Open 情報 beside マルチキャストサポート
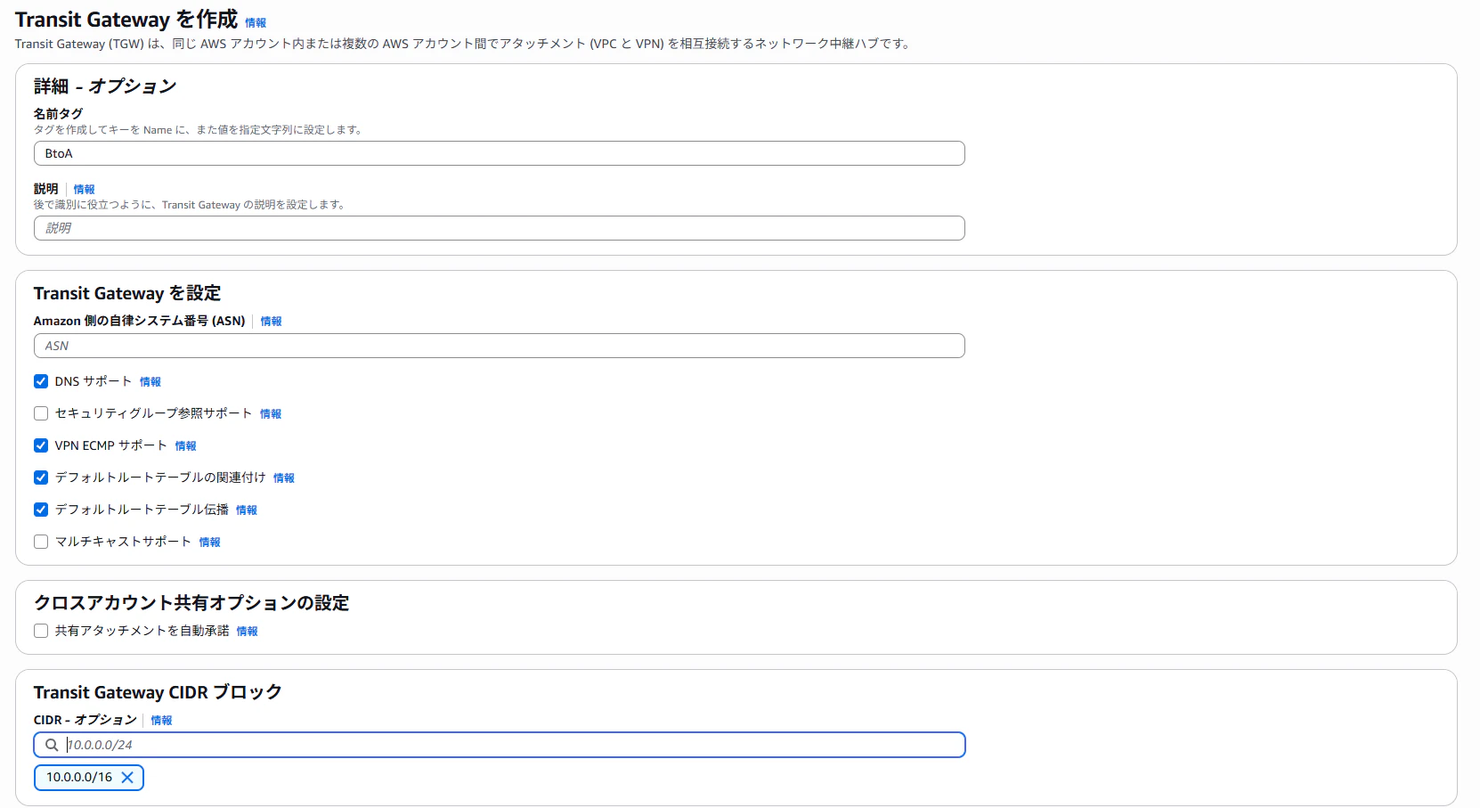 click(209, 542)
